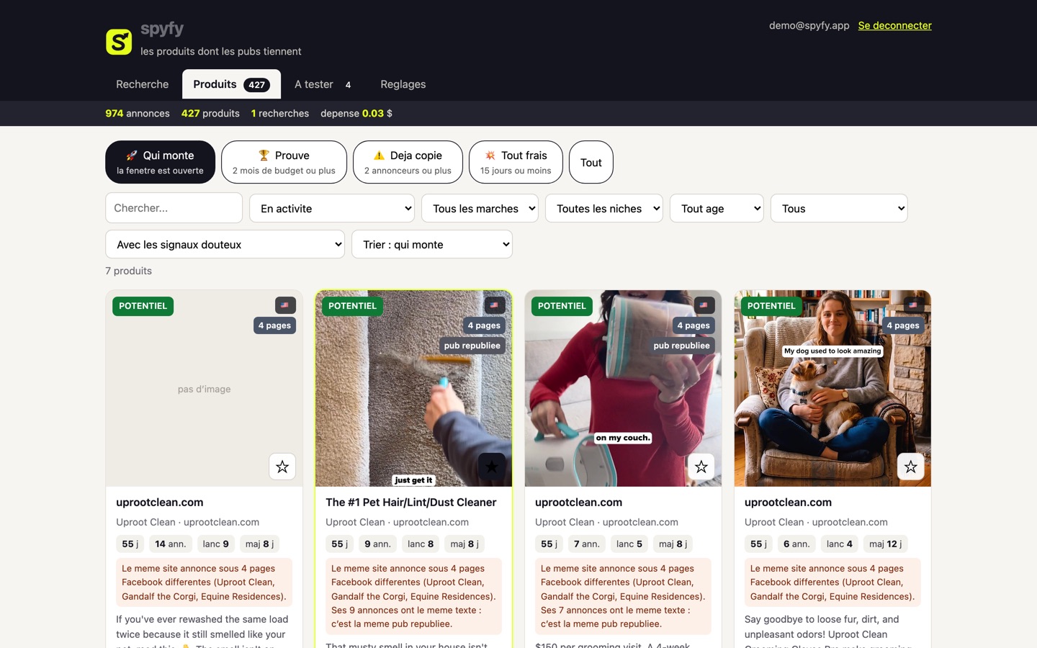This screenshot has width=1037, height=648.
Task: Click the spyfy yellow S logo
Action: pos(119,42)
